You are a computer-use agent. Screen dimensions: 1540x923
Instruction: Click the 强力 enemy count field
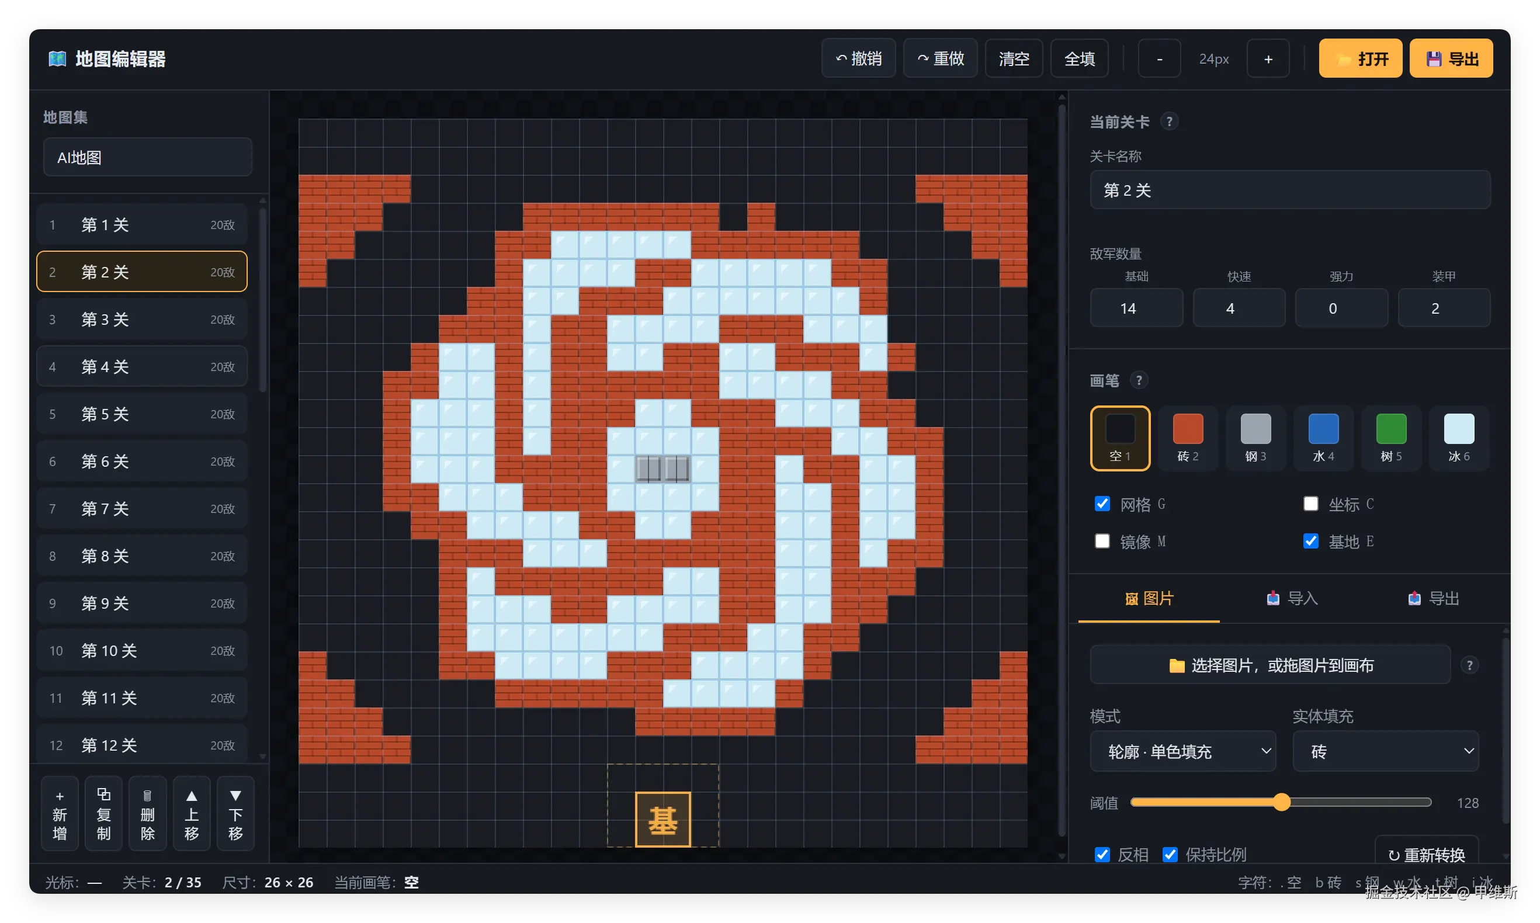pyautogui.click(x=1341, y=308)
